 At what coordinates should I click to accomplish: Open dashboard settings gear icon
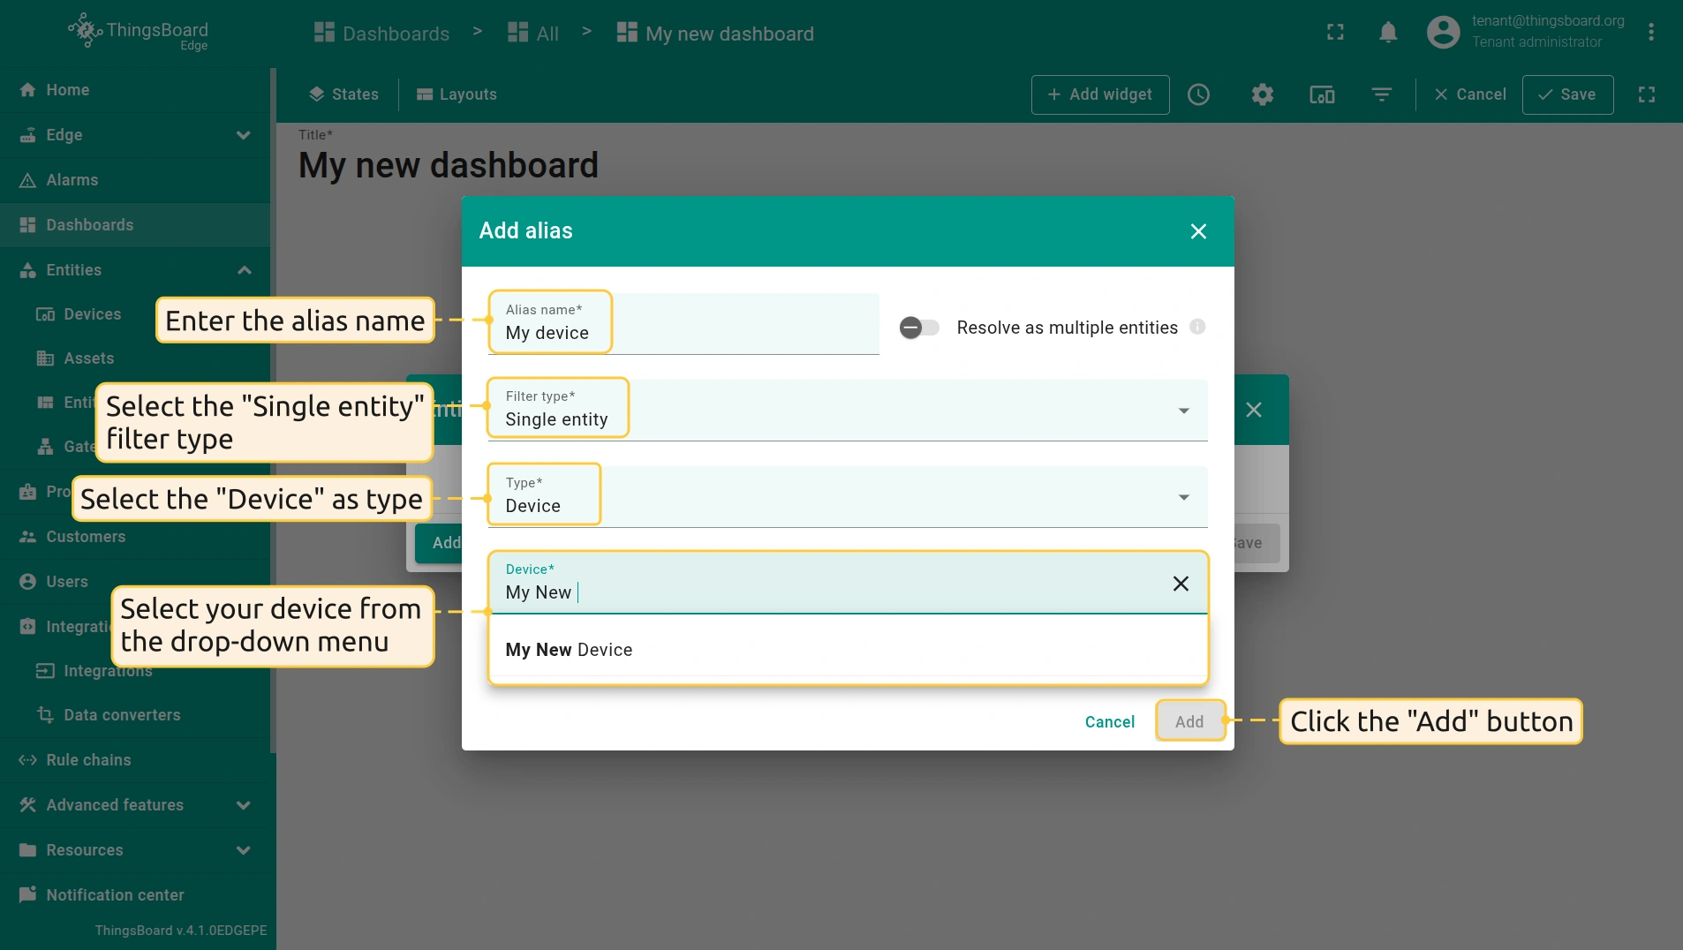coord(1262,94)
